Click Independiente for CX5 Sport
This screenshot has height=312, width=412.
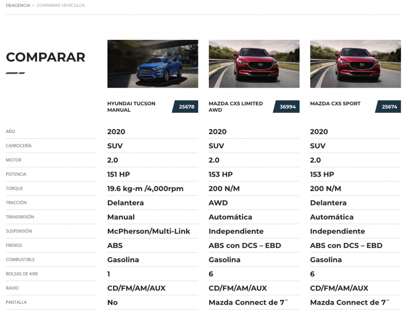pyautogui.click(x=338, y=231)
